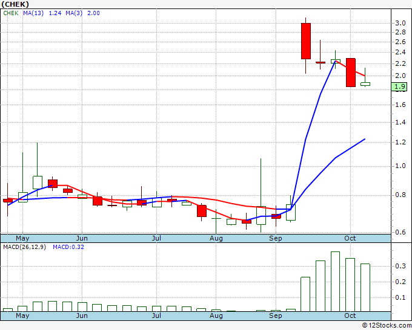The image size is (412, 330).
Task: Click the 1.24 MA(13) value in legend
Action: 55,13
